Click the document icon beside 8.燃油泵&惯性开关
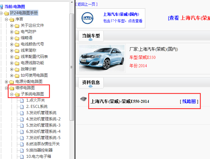This screenshot has height=159, width=210. click(x=22, y=144)
